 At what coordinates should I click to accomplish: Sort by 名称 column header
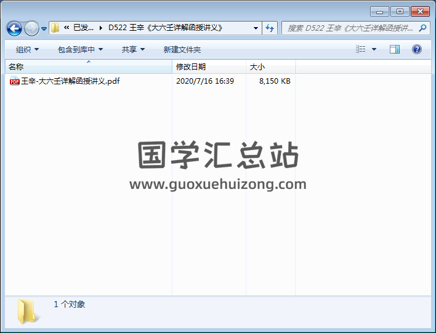[89, 66]
